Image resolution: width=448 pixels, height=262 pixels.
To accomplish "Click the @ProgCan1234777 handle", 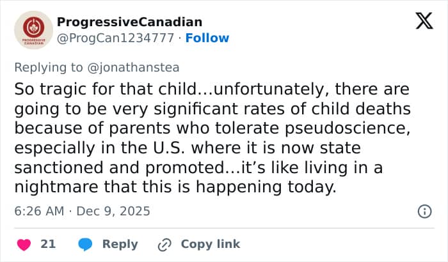I will [x=116, y=38].
